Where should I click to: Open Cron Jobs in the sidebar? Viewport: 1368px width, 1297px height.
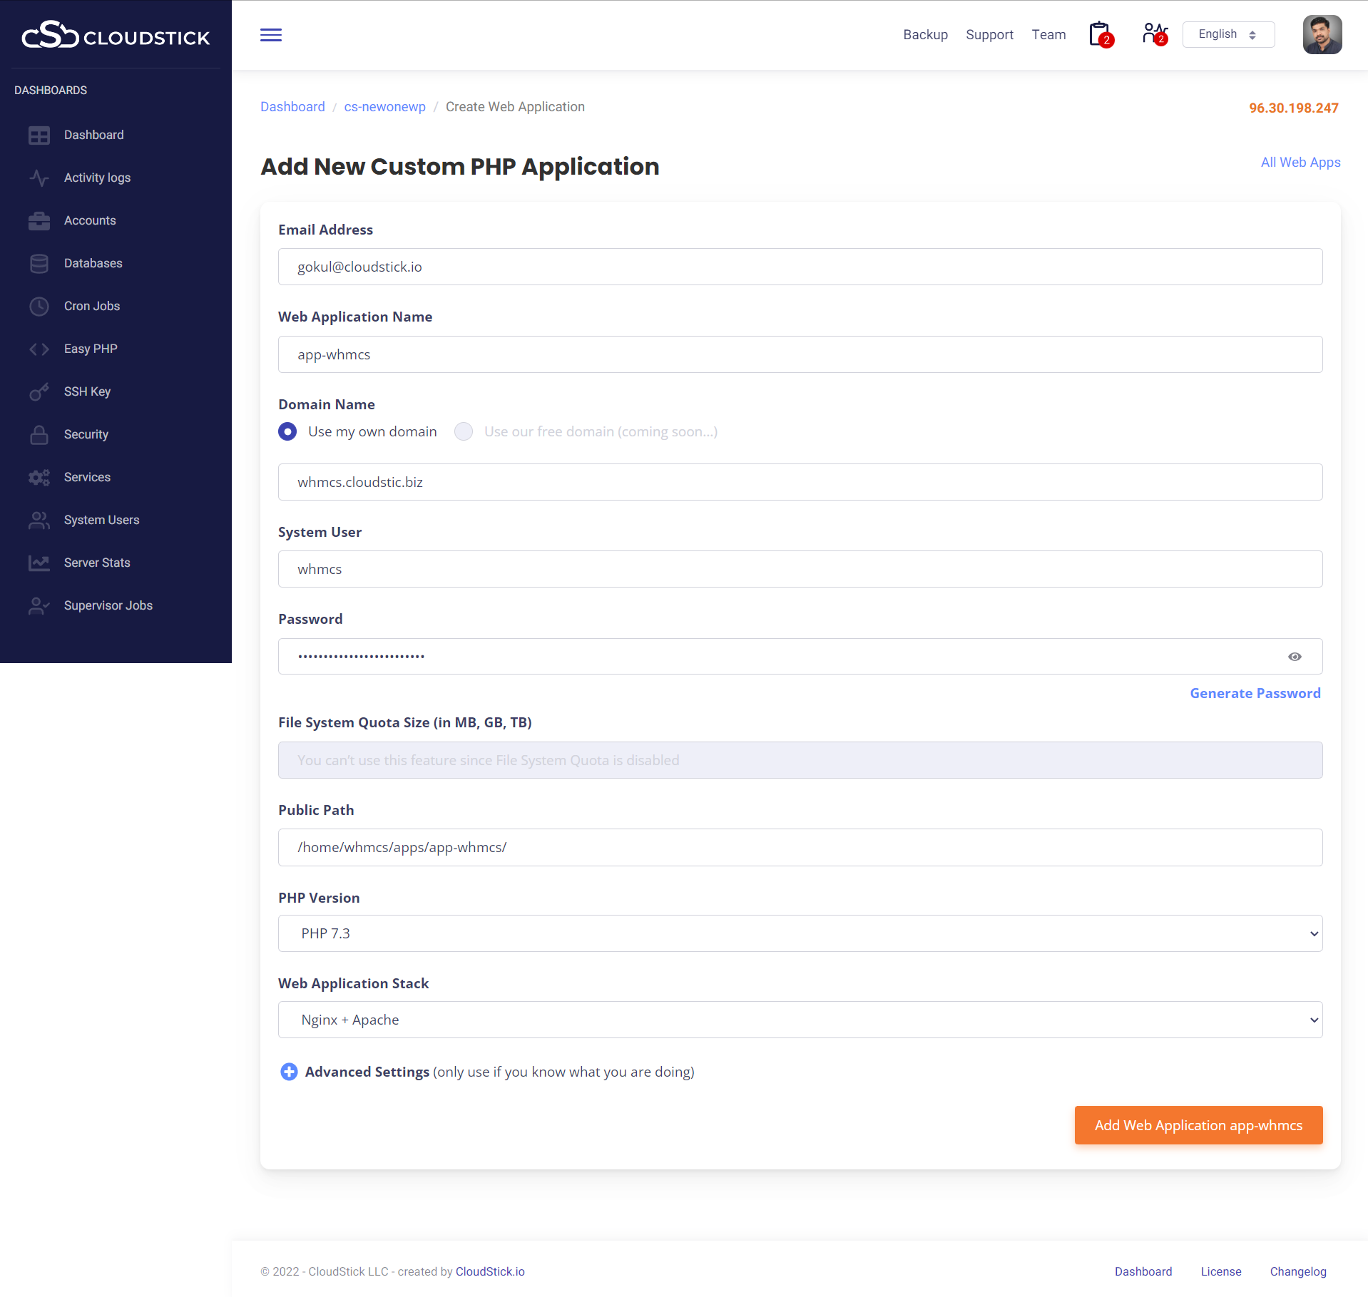click(x=91, y=306)
